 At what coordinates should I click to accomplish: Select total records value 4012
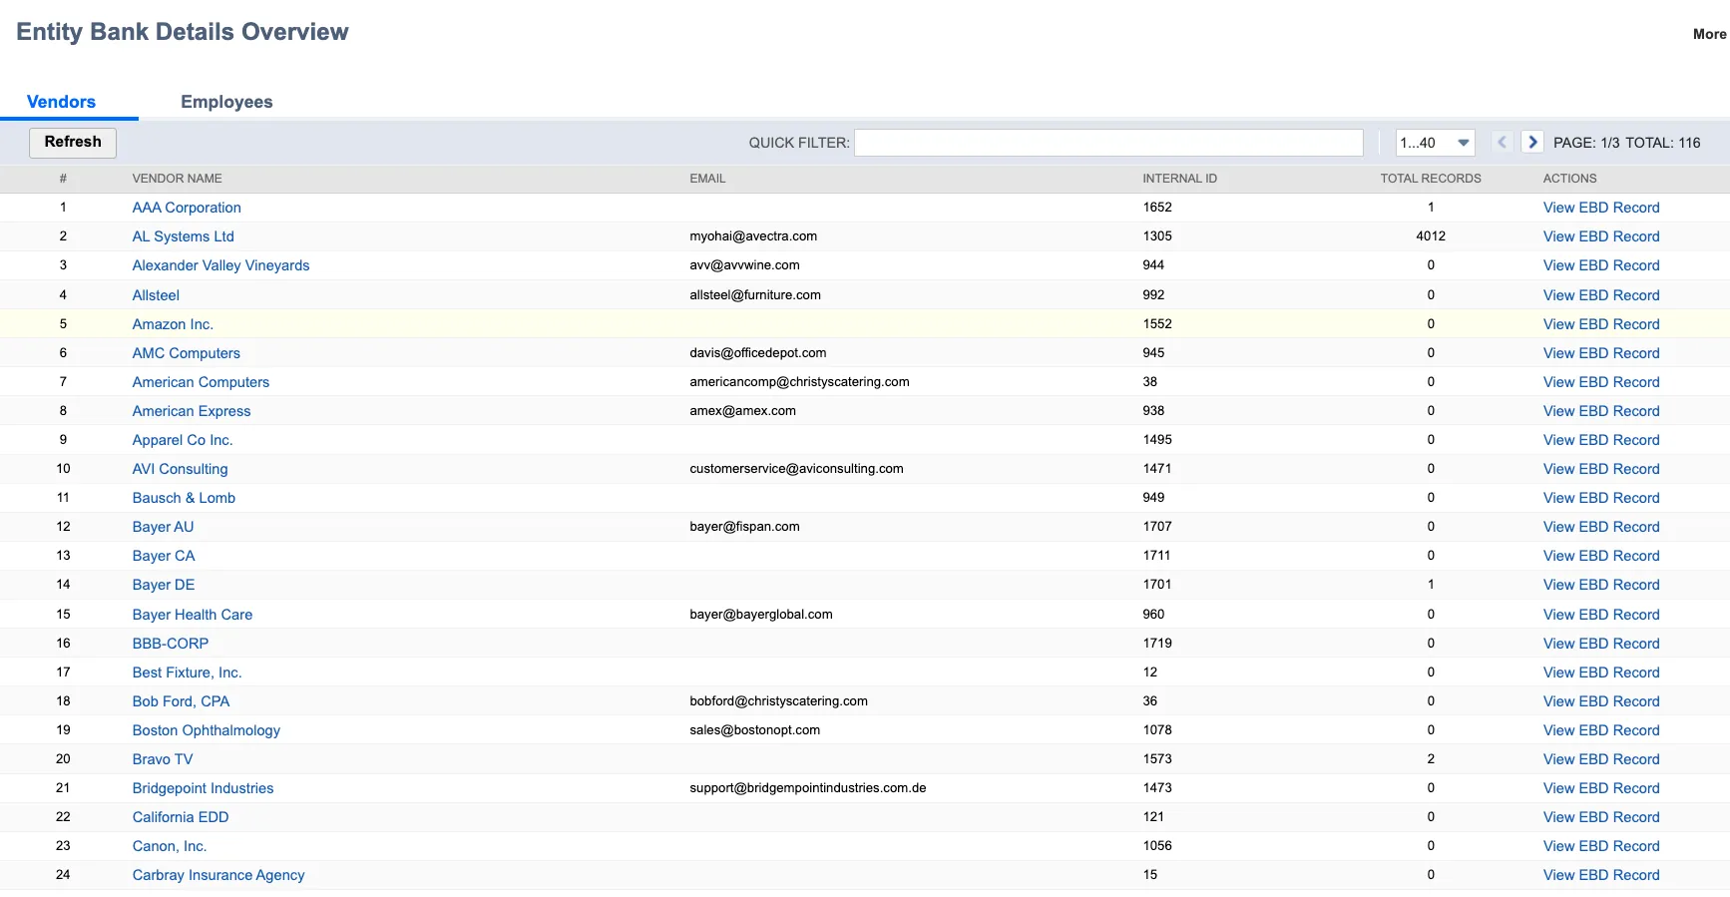(1431, 236)
